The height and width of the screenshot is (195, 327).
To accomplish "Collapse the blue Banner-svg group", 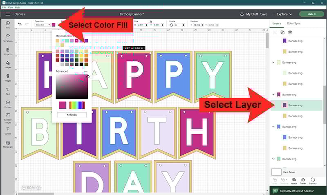I will click(273, 127).
